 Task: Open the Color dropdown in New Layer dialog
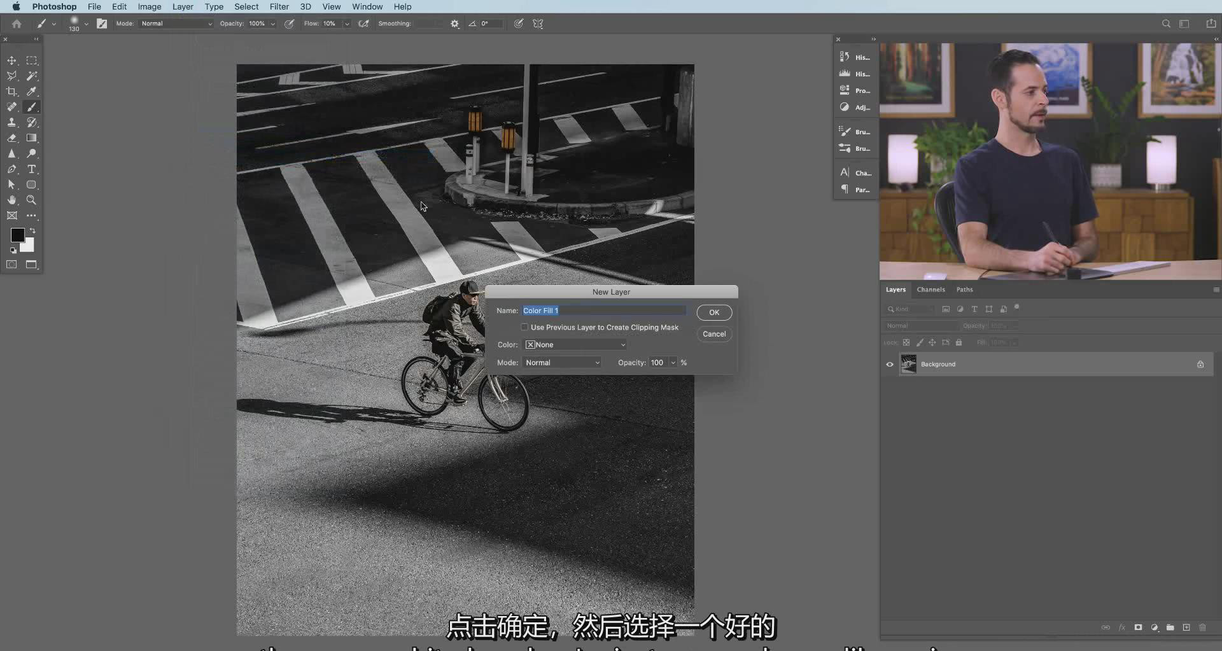[x=575, y=344]
